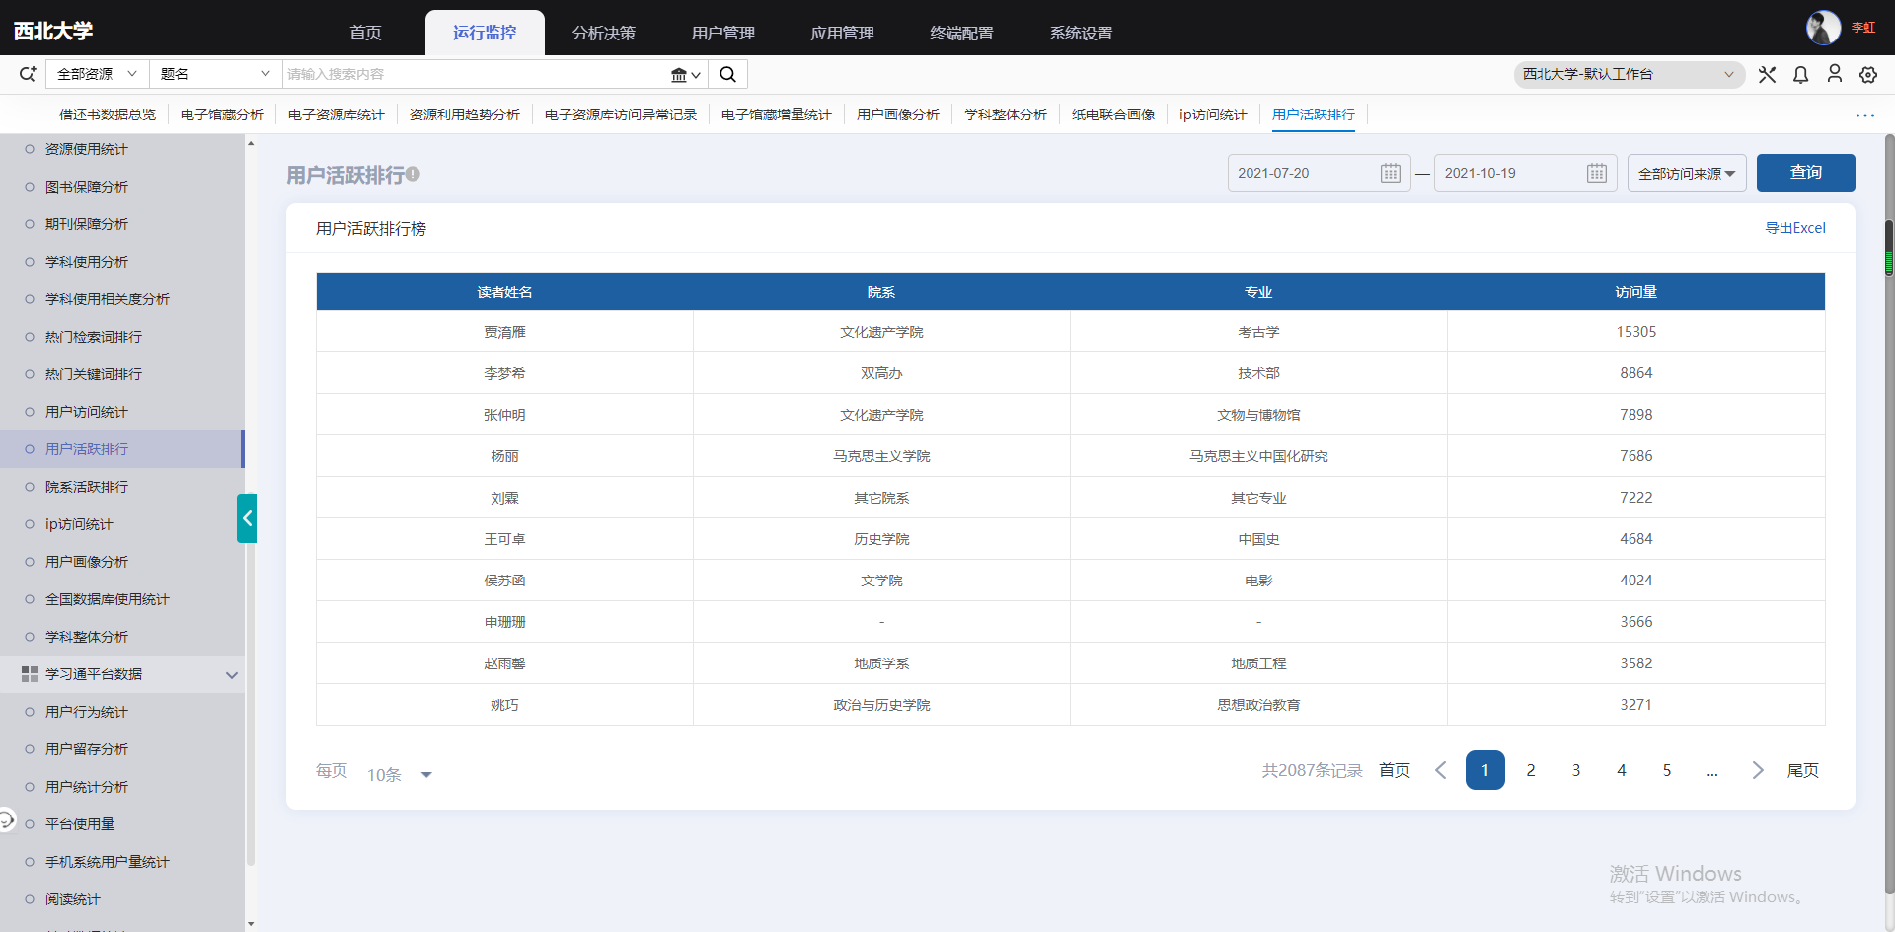Click the 查询 button

(x=1805, y=173)
